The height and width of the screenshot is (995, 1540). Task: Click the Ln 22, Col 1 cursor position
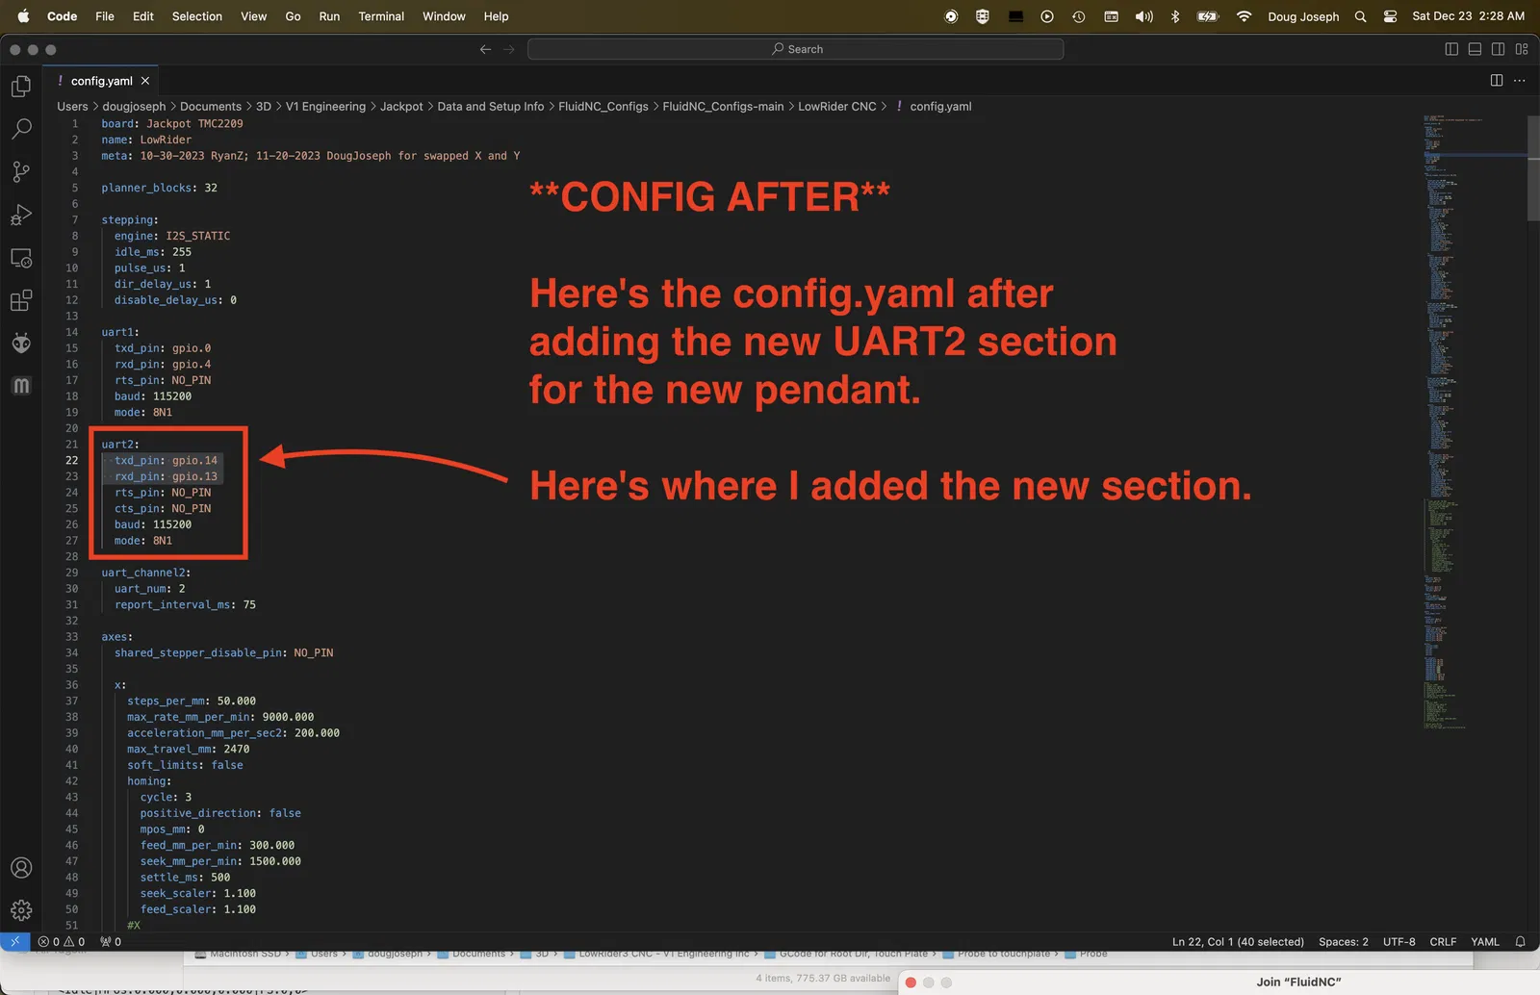[1238, 942]
